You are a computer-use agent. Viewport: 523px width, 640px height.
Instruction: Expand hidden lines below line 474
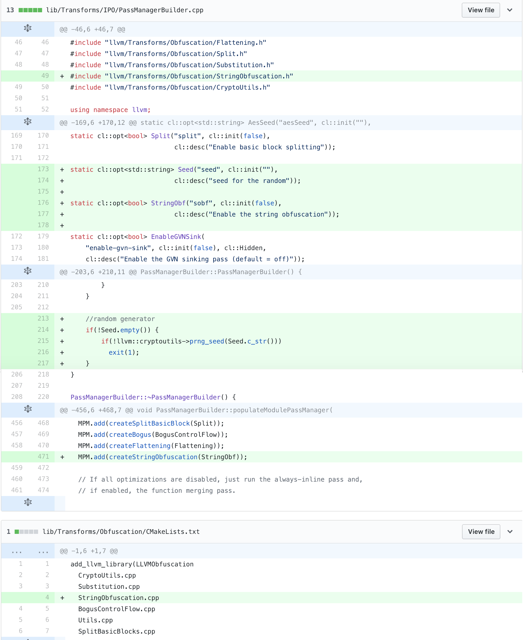(27, 502)
